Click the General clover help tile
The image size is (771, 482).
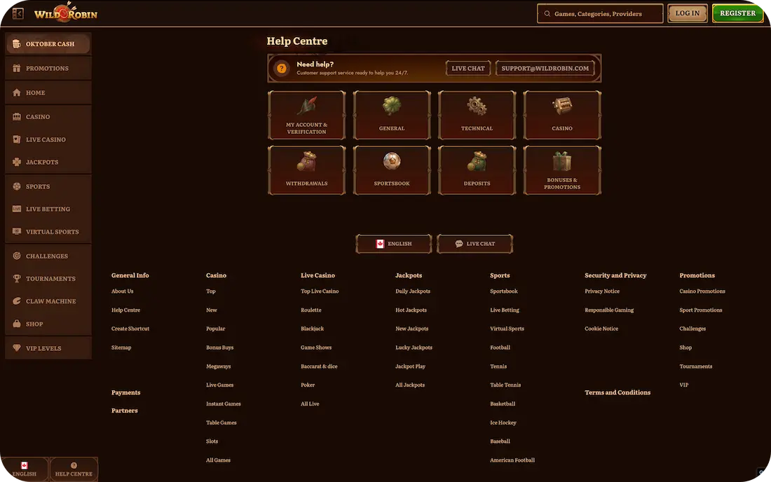tap(392, 116)
